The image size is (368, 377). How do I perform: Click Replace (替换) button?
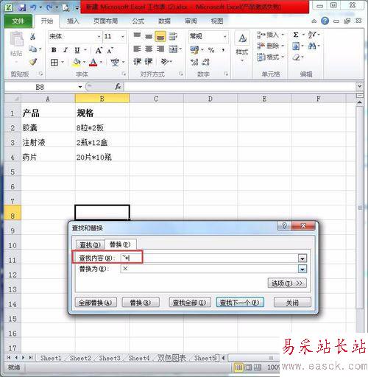click(141, 303)
